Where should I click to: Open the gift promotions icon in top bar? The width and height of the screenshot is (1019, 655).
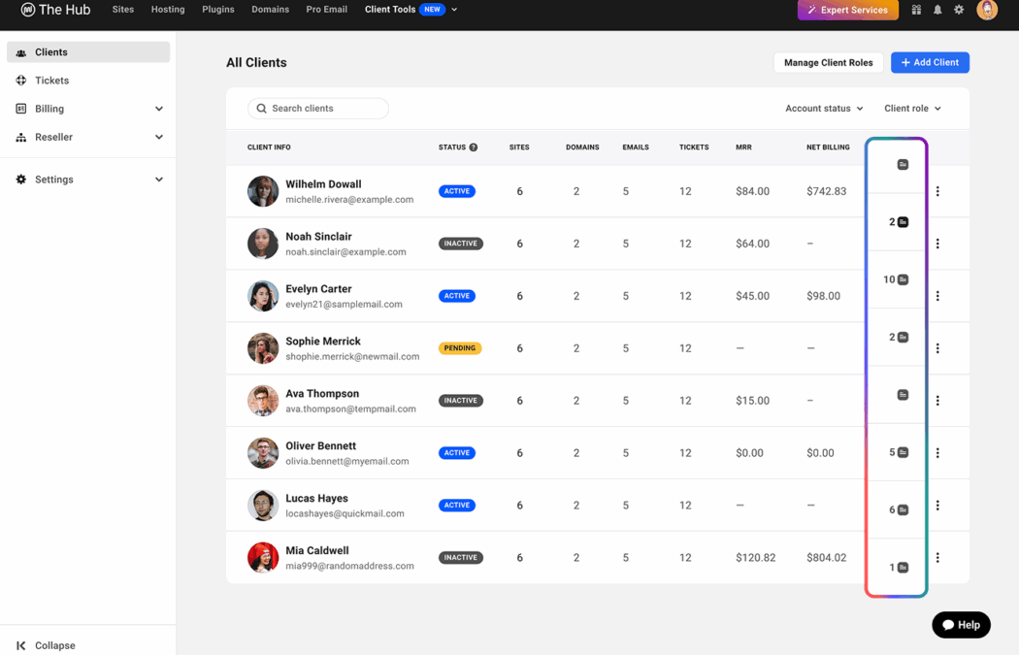click(x=916, y=10)
